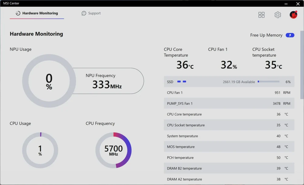Click the Support tab speech bubble icon
304x185 pixels.
click(x=84, y=13)
